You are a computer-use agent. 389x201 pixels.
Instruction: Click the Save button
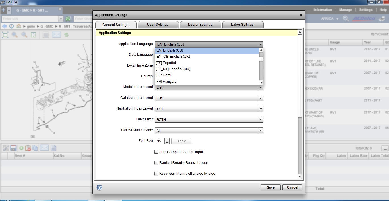point(271,187)
